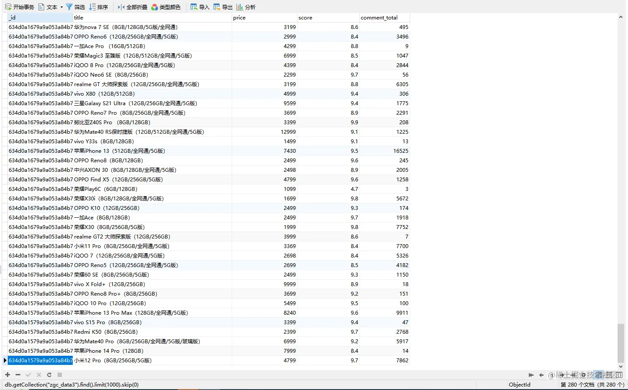The width and height of the screenshot is (628, 390).
Task: Select the price cell 9599
Action: [x=265, y=103]
